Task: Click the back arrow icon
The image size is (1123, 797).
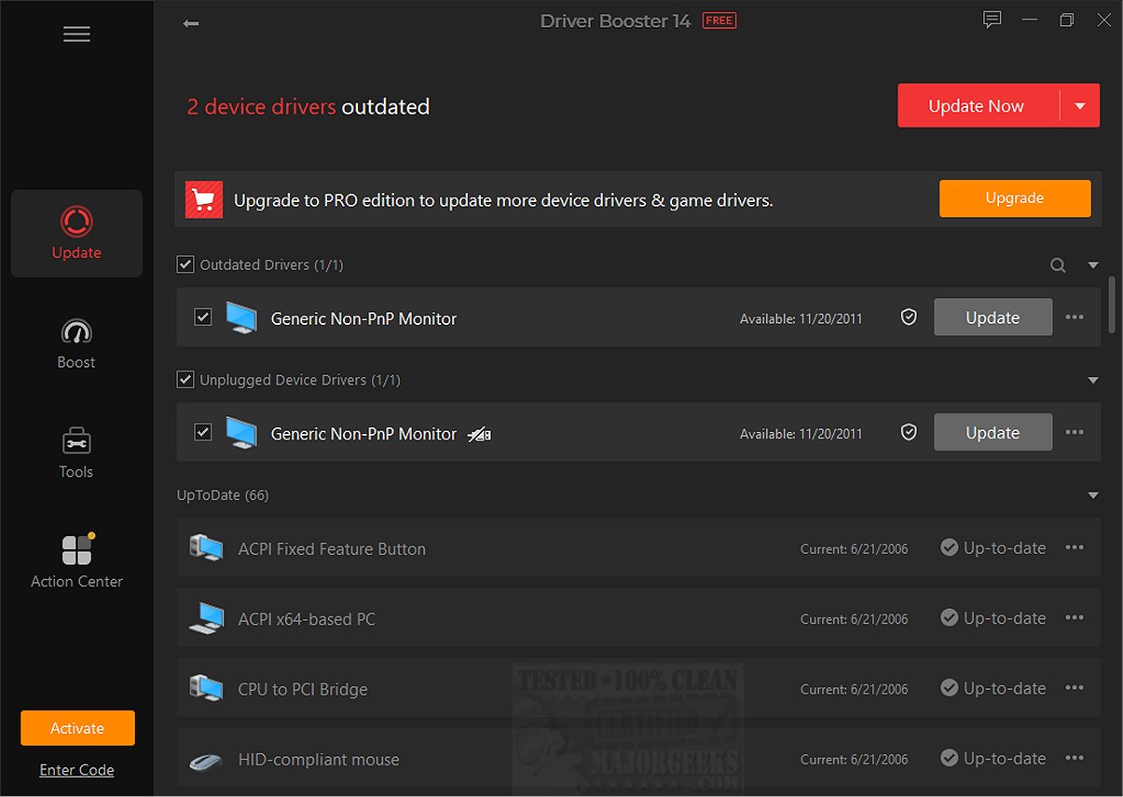Action: coord(191,23)
